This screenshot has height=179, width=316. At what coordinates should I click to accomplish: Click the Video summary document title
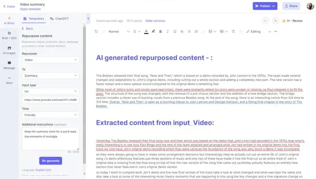pos(32,4)
